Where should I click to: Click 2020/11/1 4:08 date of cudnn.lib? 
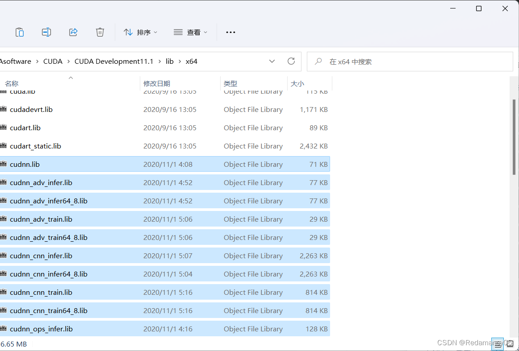tap(168, 164)
